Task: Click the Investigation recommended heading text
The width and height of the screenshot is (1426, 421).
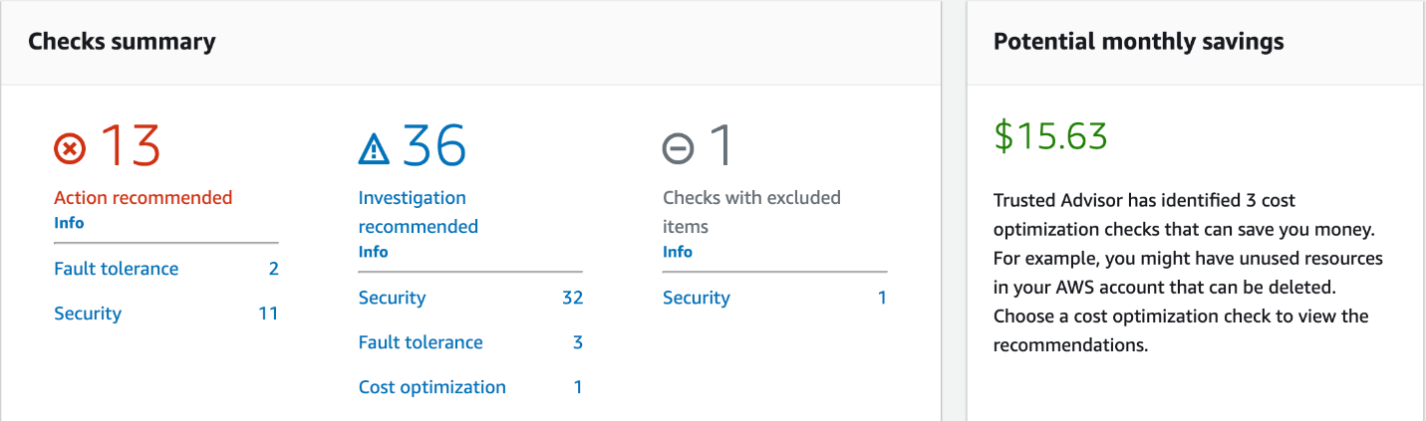Action: point(419,212)
